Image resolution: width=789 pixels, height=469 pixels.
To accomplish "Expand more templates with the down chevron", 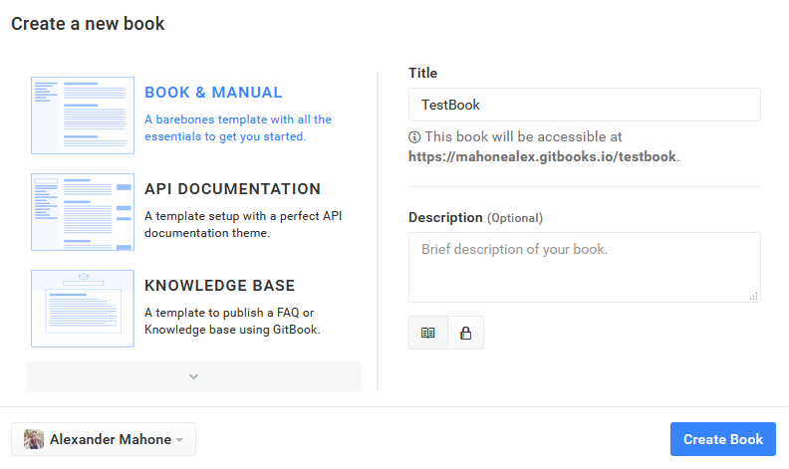I will 193,376.
